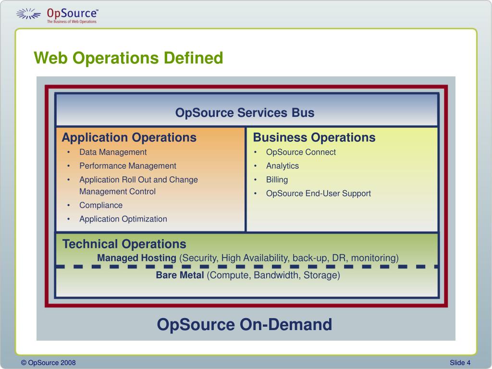
Task: Click the 'OpSource End-User Support' bullet
Action: (319, 193)
